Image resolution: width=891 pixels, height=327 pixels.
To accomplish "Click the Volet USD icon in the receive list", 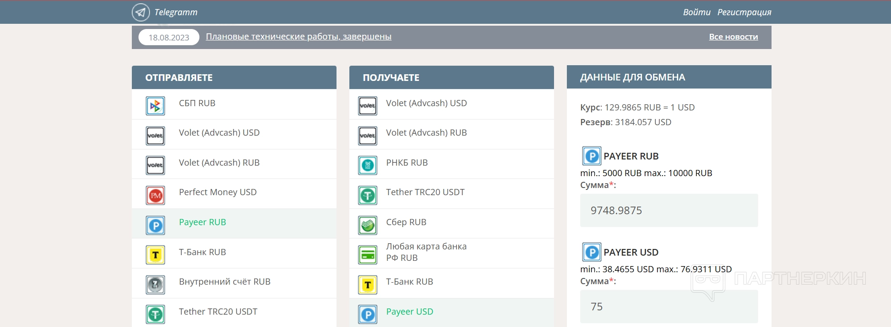I will [x=367, y=106].
